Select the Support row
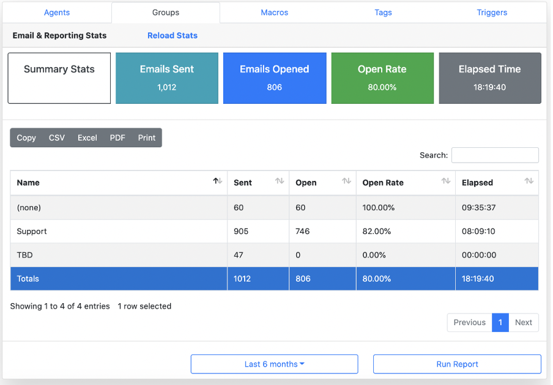 pos(275,232)
